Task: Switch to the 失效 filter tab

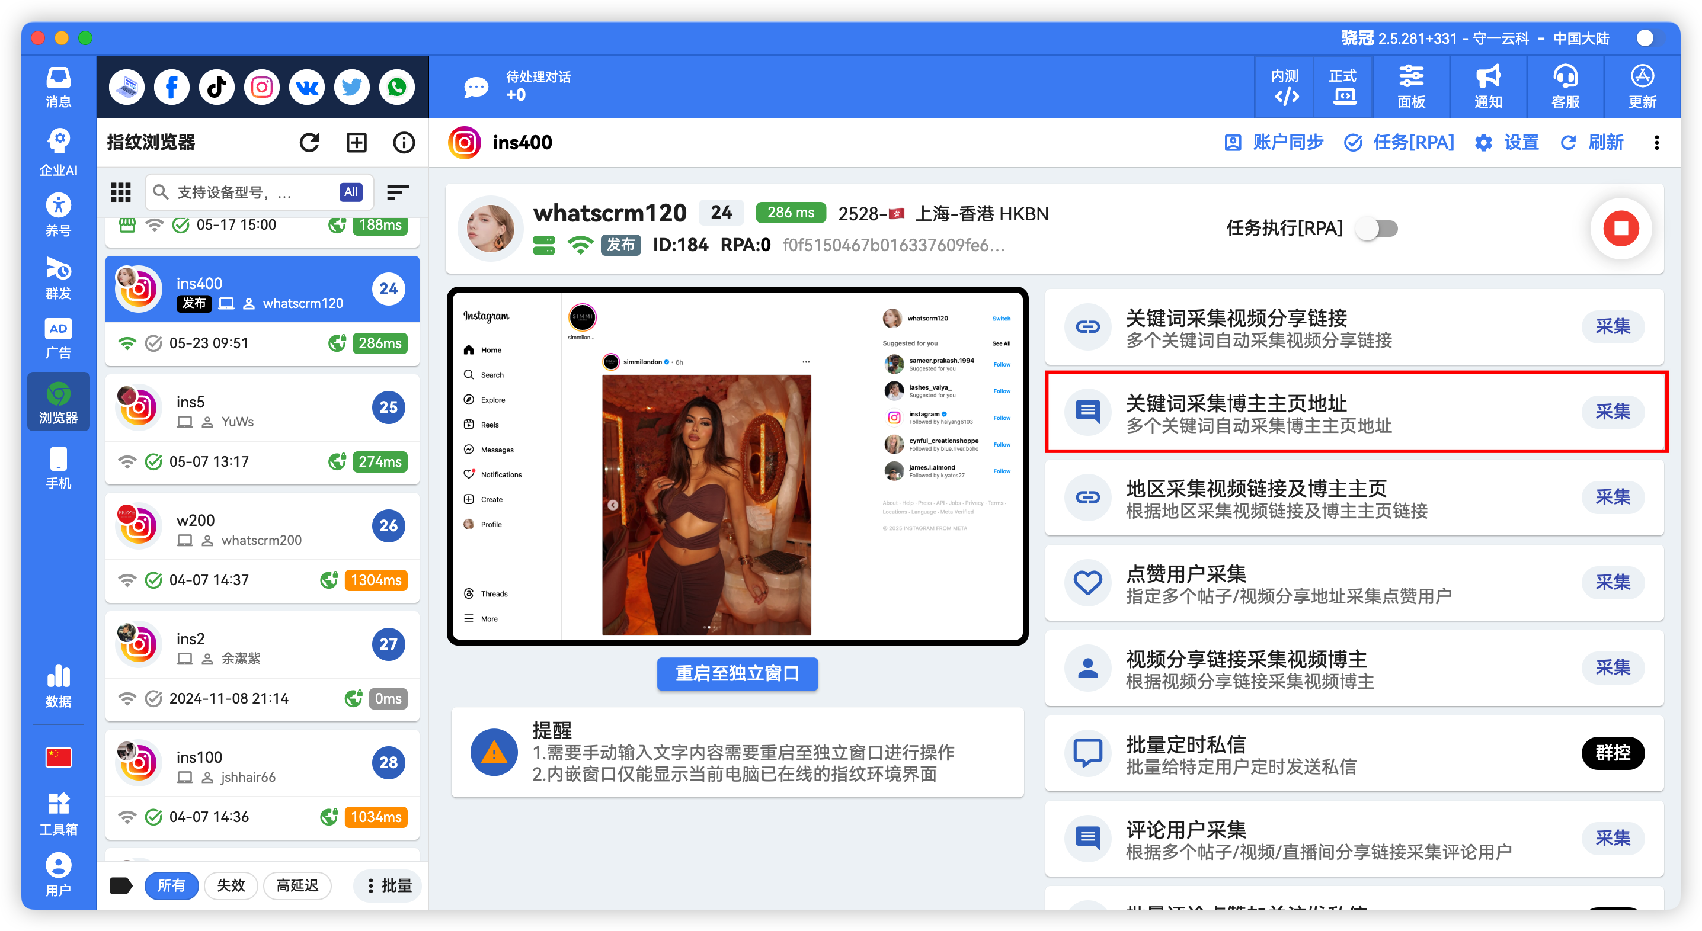Action: tap(231, 885)
